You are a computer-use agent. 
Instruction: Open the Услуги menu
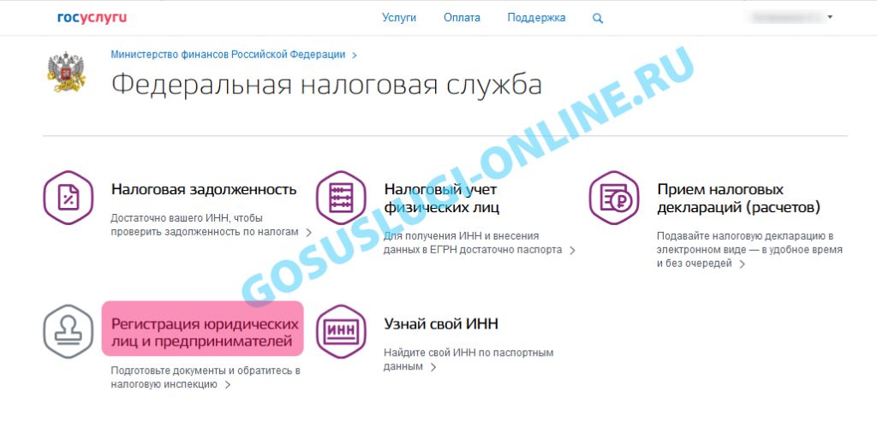coord(399,18)
